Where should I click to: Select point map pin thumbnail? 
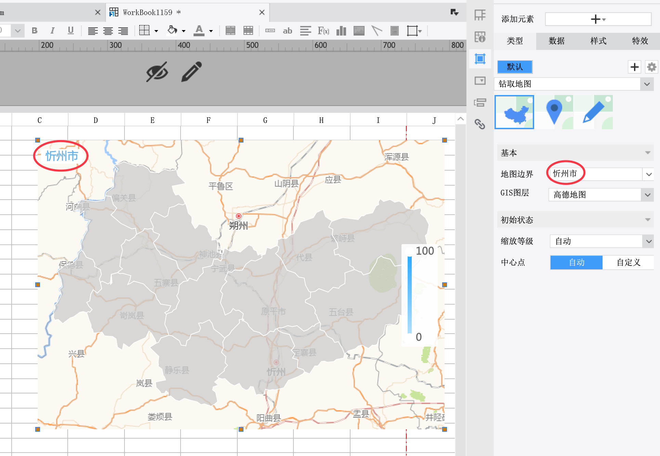pos(554,112)
